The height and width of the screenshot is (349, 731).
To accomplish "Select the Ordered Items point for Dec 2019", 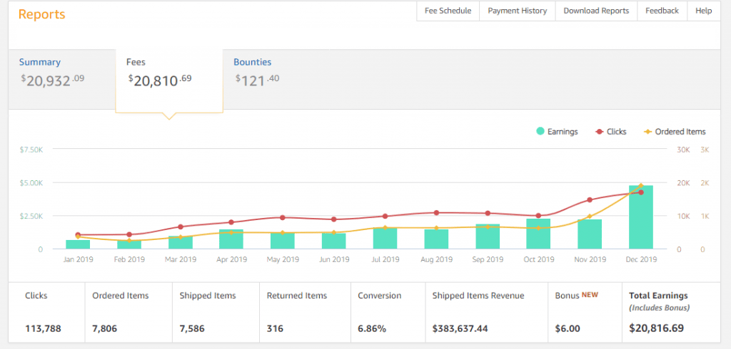I will pyautogui.click(x=640, y=185).
